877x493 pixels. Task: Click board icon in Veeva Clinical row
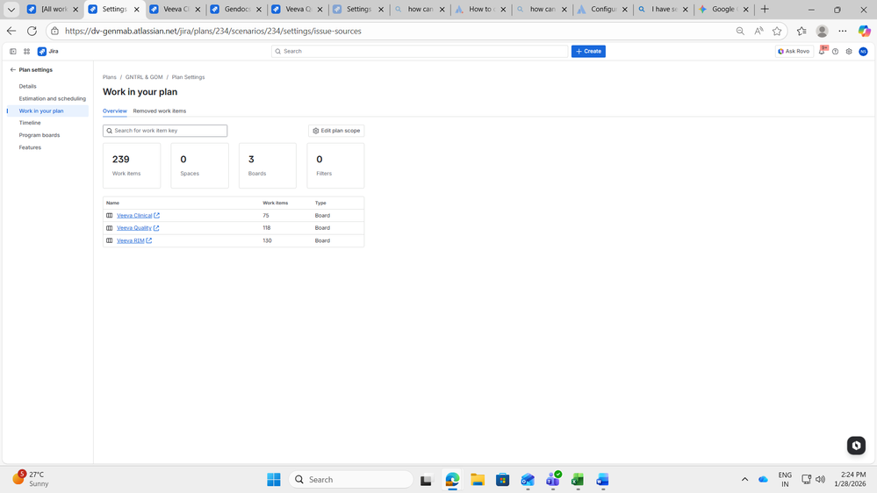click(110, 216)
